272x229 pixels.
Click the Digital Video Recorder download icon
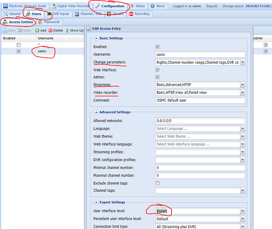(54, 6)
